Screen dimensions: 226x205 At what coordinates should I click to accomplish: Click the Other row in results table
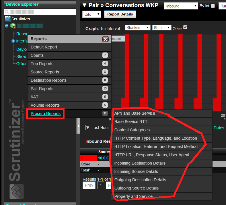pos(96,164)
